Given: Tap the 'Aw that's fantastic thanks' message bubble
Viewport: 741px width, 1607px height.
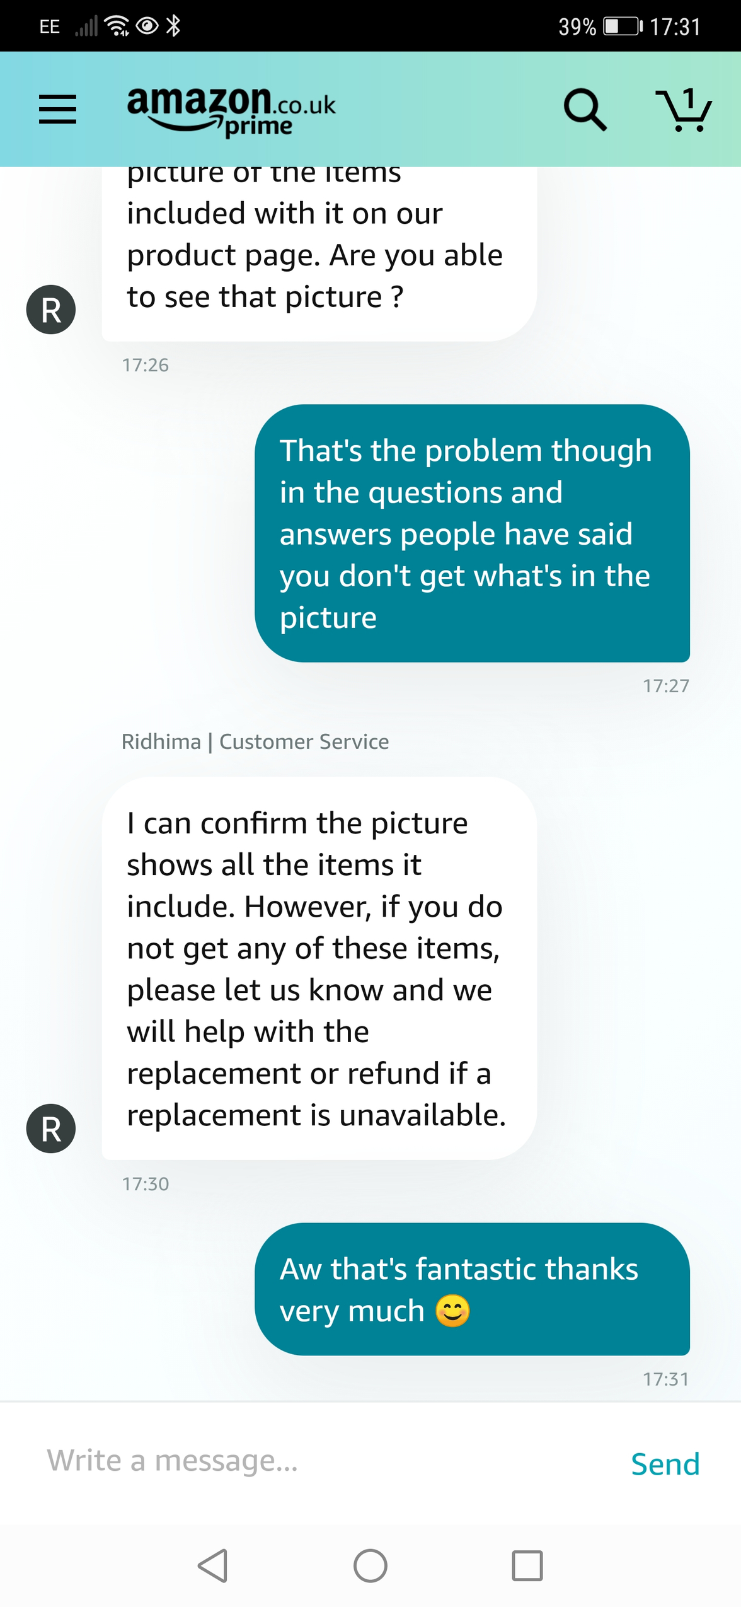Looking at the screenshot, I should click(x=471, y=1289).
